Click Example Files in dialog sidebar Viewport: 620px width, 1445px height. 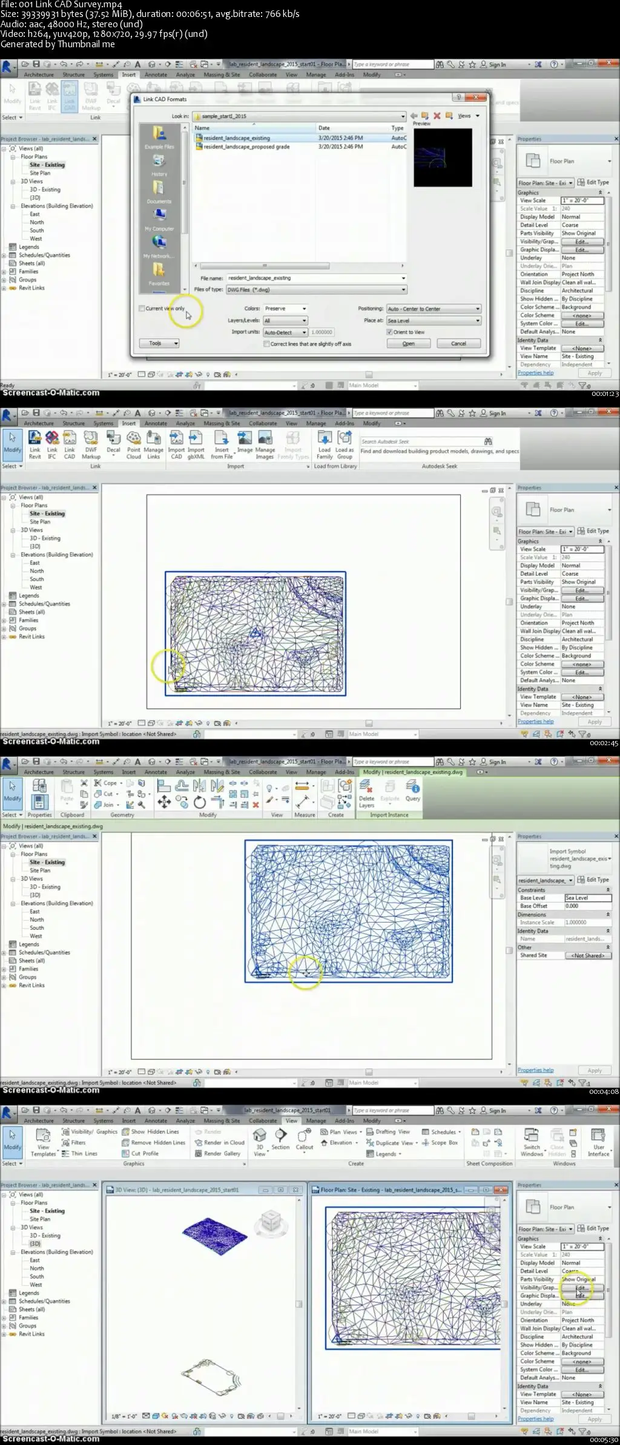coord(159,138)
